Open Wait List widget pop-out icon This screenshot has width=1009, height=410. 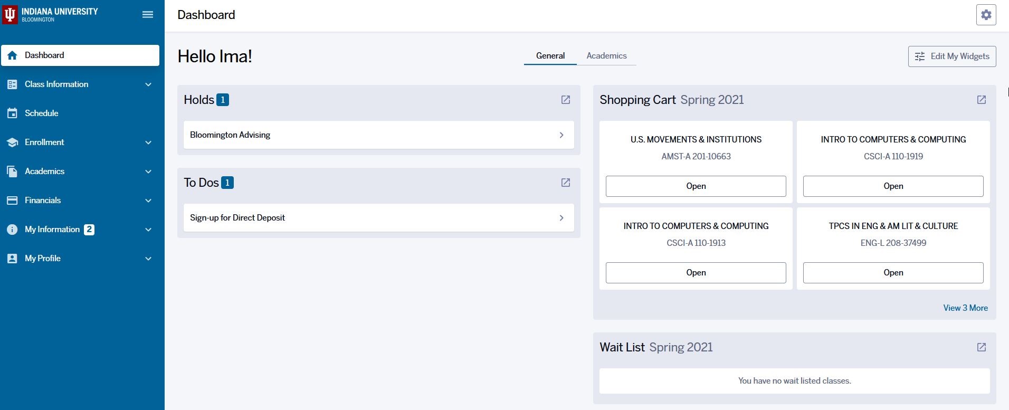(981, 347)
